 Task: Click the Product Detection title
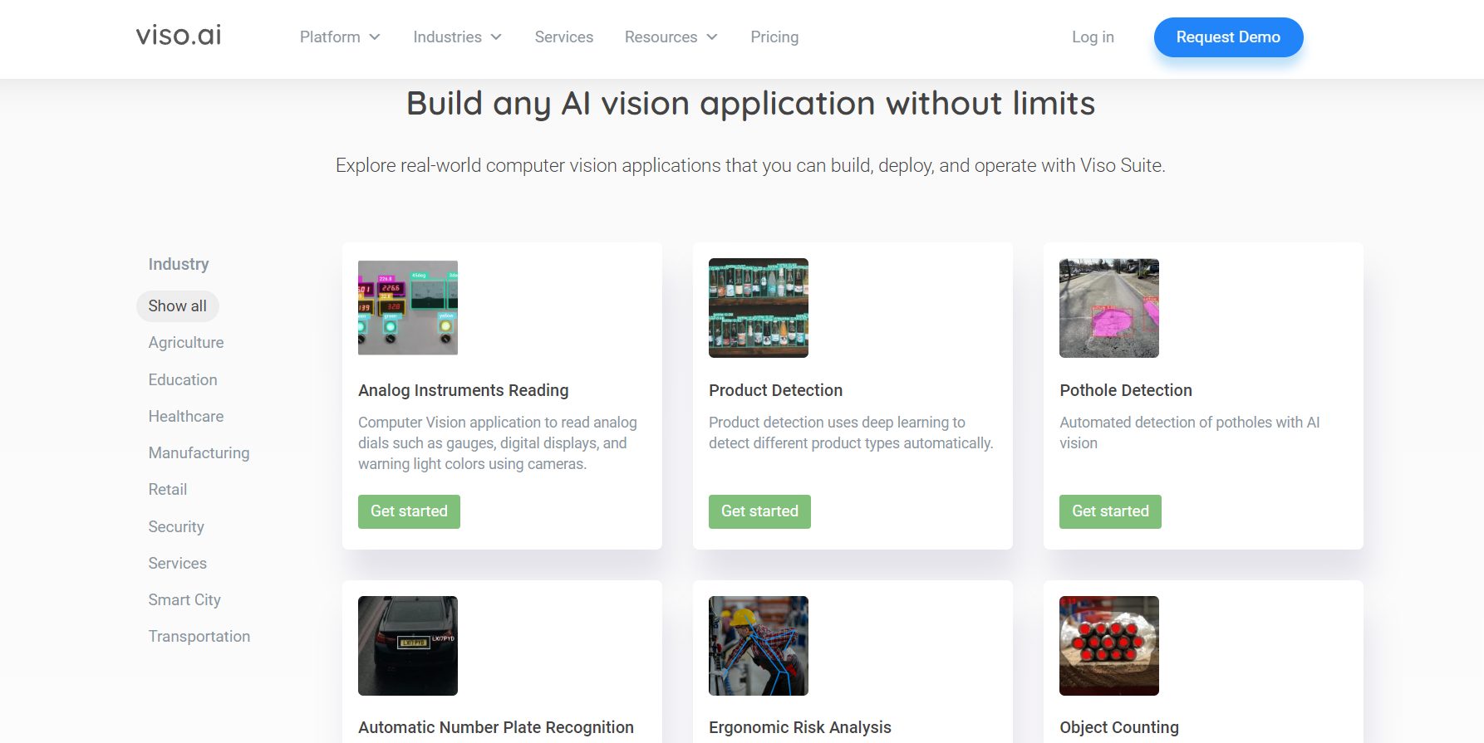coord(775,390)
